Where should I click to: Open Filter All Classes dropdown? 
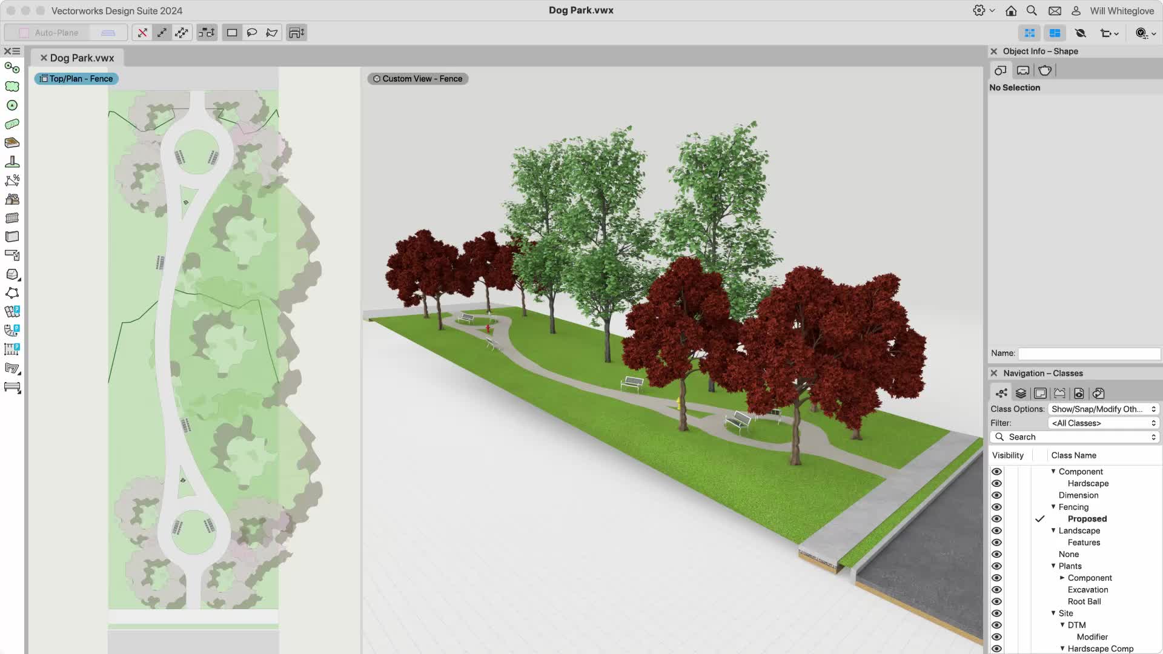tap(1102, 423)
